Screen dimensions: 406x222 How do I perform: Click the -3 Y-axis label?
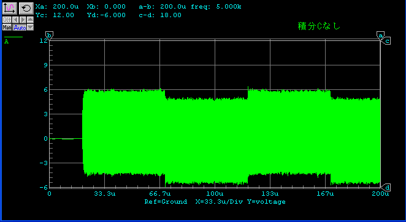click(44, 163)
